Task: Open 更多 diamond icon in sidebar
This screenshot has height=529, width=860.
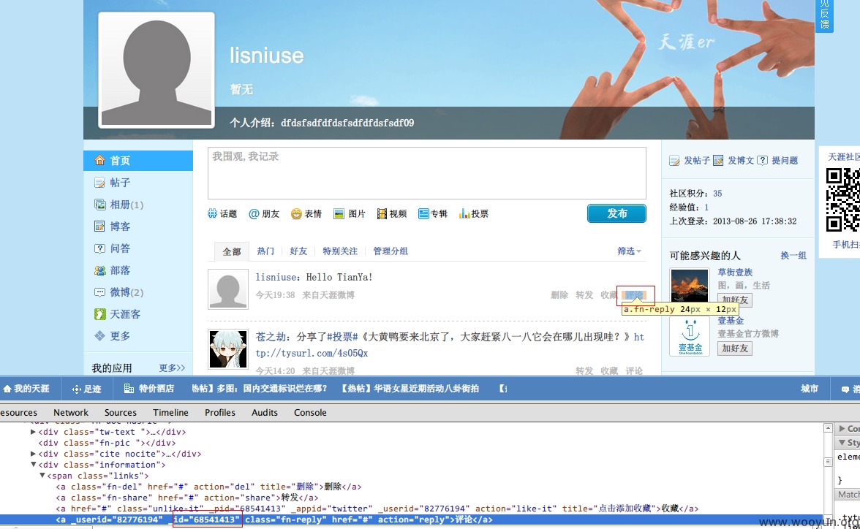Action: tap(99, 335)
